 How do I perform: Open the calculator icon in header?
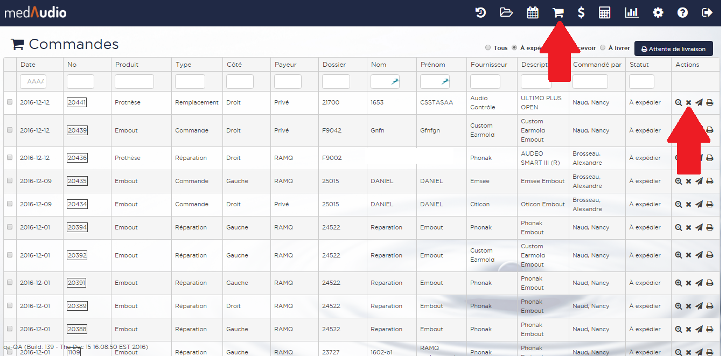click(604, 12)
